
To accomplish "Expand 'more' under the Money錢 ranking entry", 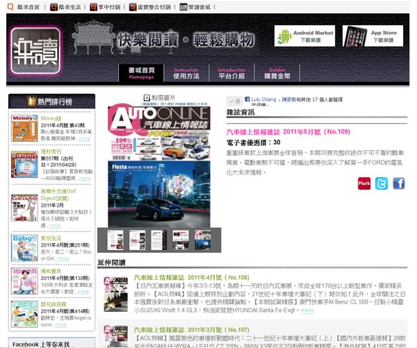I will pyautogui.click(x=84, y=139).
